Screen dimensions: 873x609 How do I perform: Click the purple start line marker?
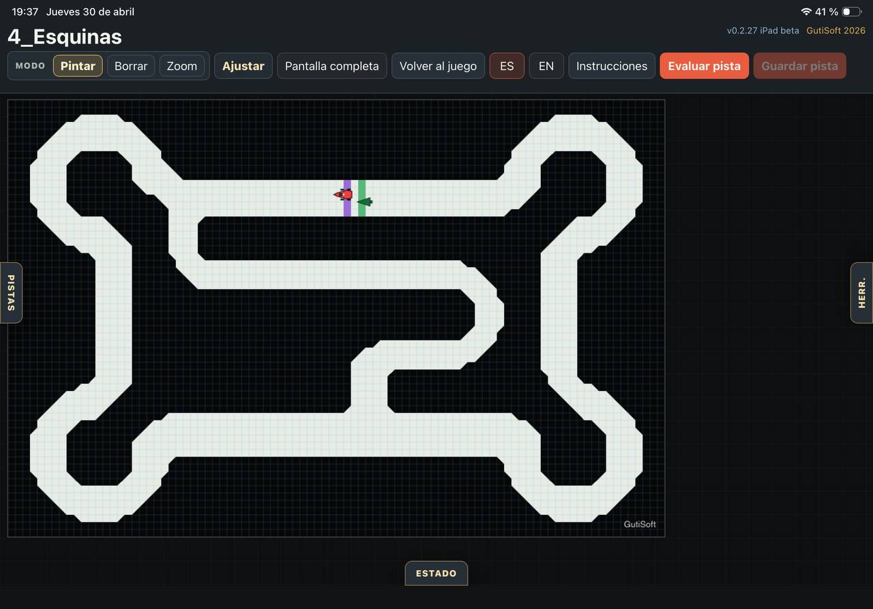point(347,198)
